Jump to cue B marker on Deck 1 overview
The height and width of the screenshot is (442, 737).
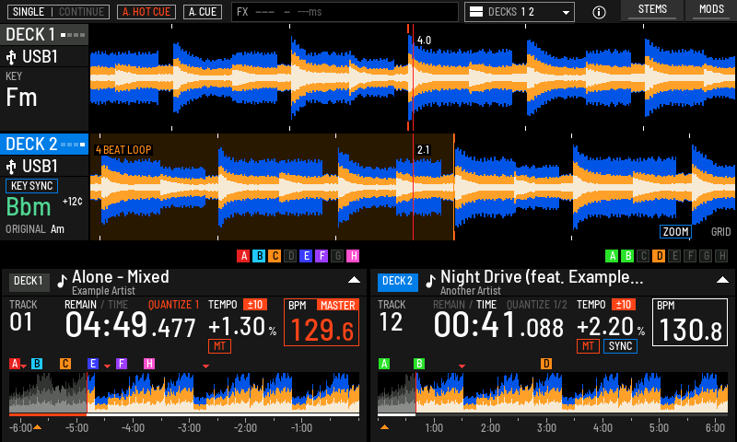[x=37, y=364]
